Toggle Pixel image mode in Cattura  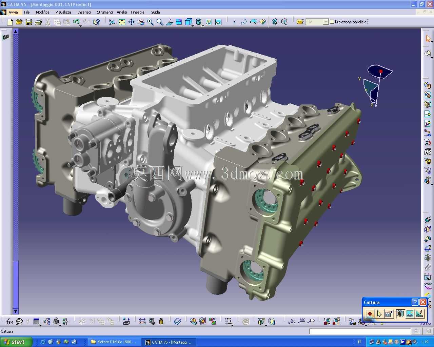click(410, 314)
